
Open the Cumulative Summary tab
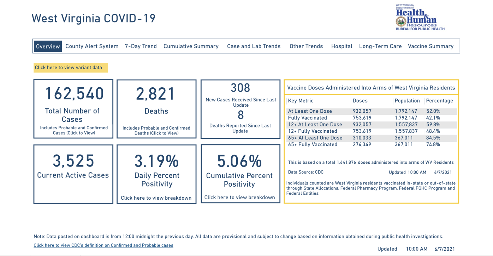191,46
